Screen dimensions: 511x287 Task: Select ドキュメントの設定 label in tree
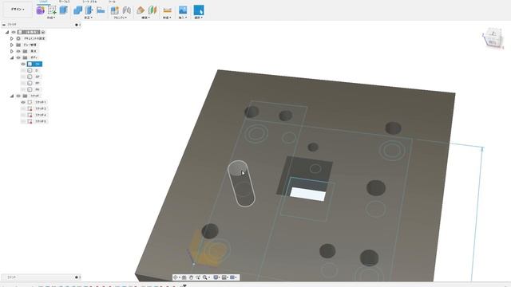[x=34, y=38]
